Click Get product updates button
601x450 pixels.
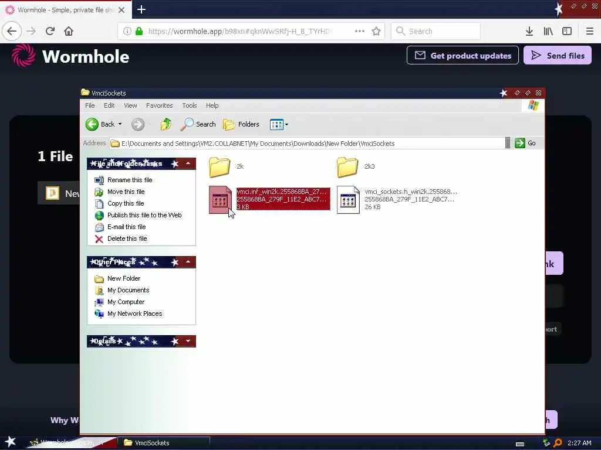462,56
